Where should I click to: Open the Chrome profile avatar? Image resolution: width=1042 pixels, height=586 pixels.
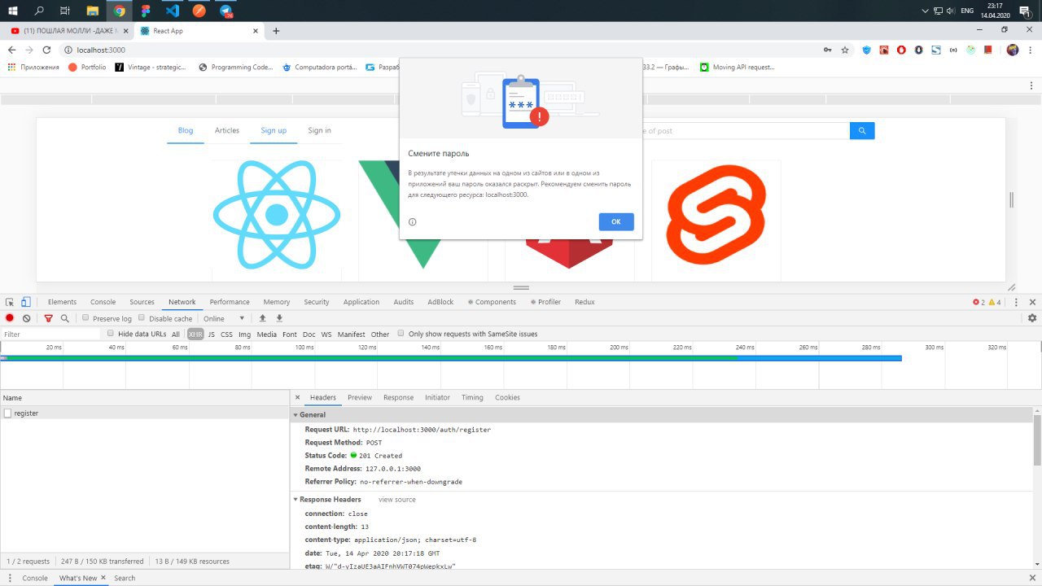[x=1012, y=50]
